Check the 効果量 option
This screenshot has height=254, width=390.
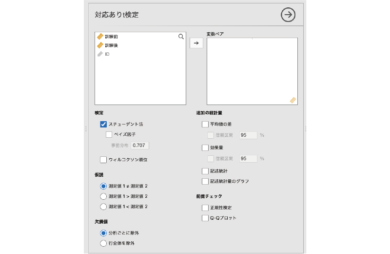(x=205, y=148)
